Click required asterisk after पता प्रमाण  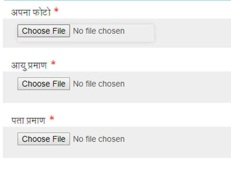[x=52, y=118]
